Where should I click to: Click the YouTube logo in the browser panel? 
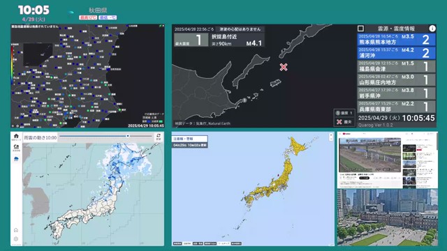(x=346, y=134)
